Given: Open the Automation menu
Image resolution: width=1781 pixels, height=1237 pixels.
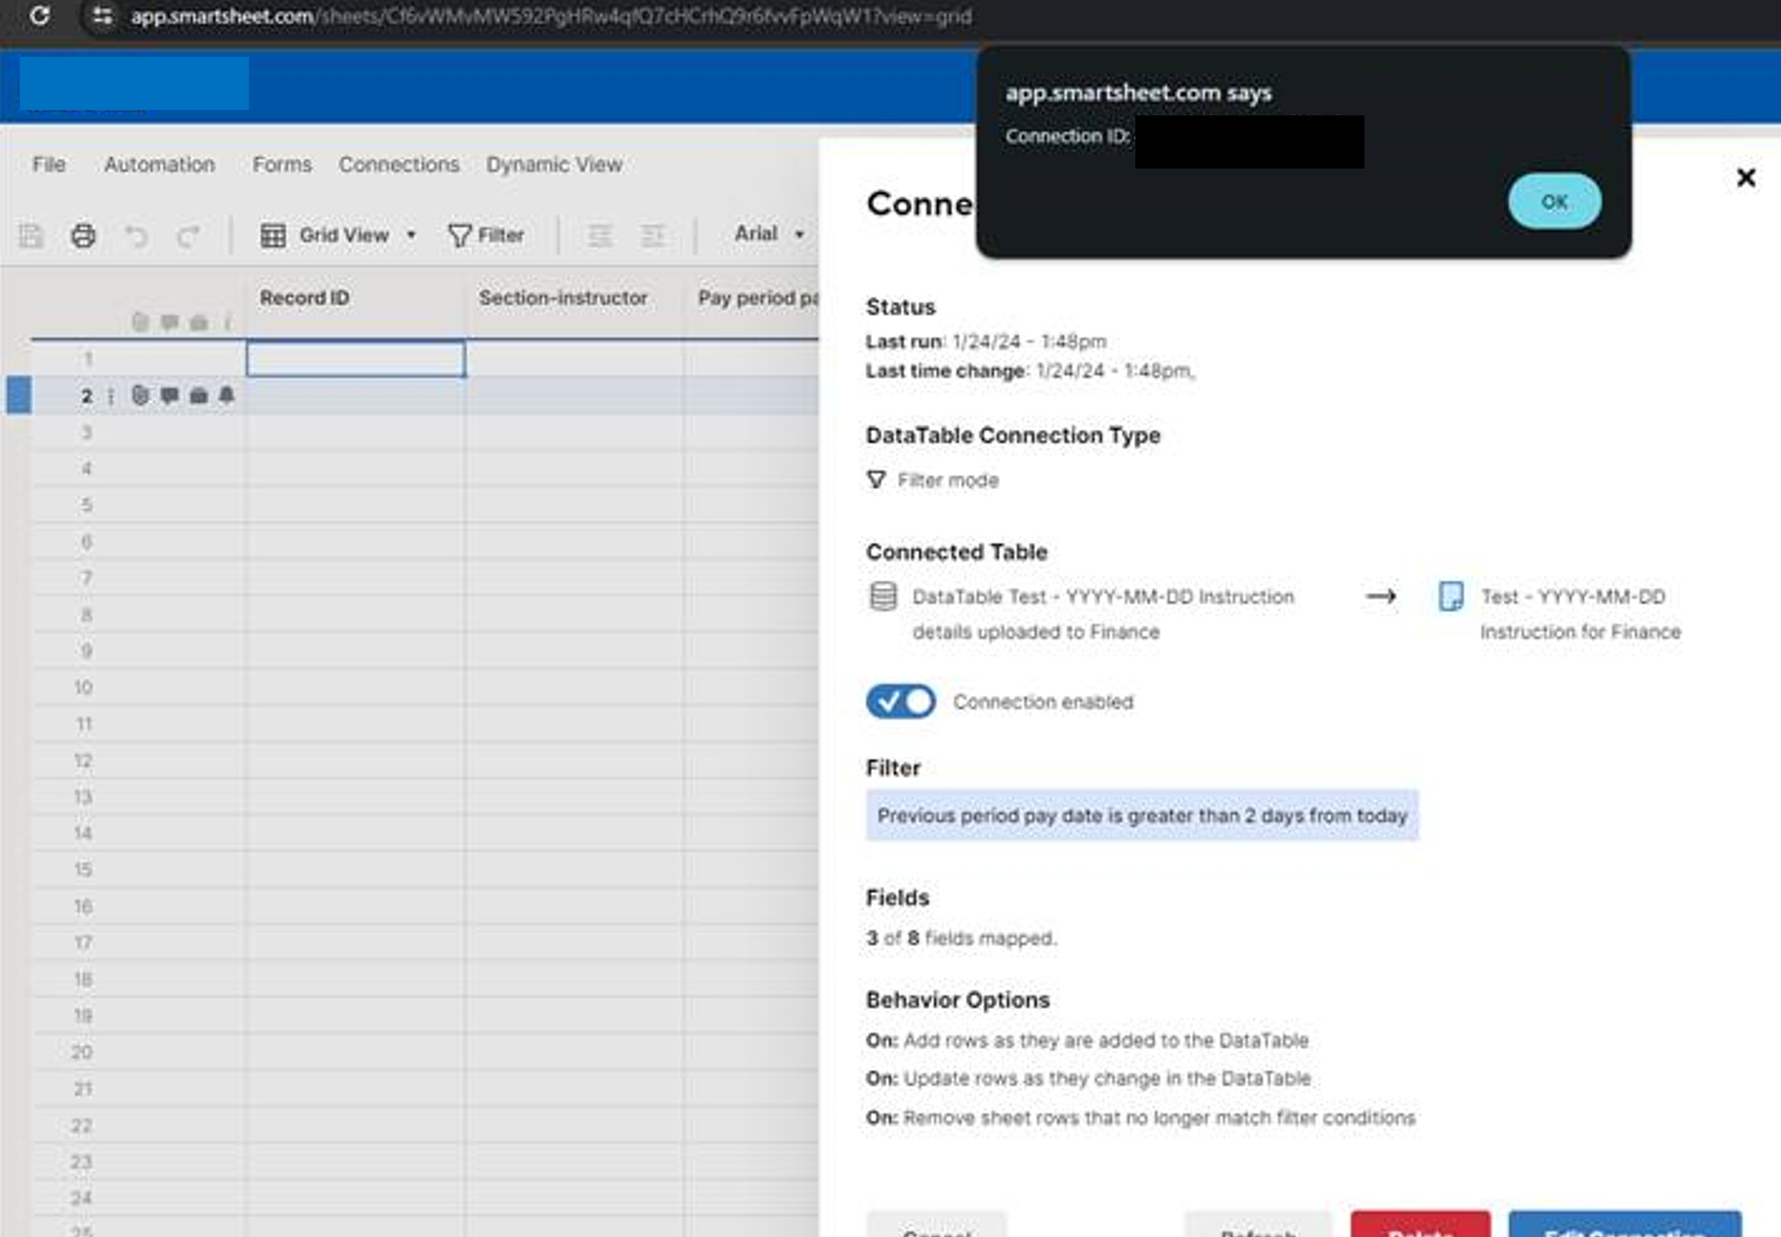Looking at the screenshot, I should tap(160, 164).
